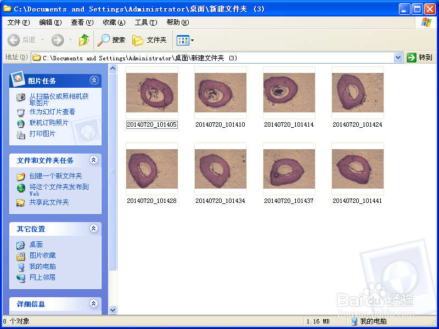Click the 将这个文件夹发布到Web link text

(59, 190)
